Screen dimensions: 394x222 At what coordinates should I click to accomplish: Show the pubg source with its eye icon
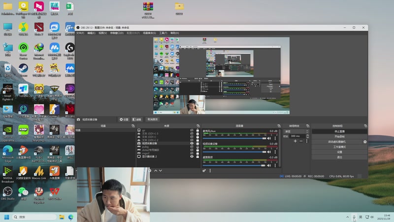pyautogui.click(x=192, y=147)
